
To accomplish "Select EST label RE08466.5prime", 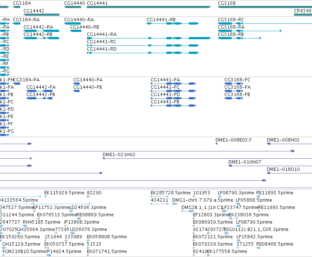I will point(275,244).
